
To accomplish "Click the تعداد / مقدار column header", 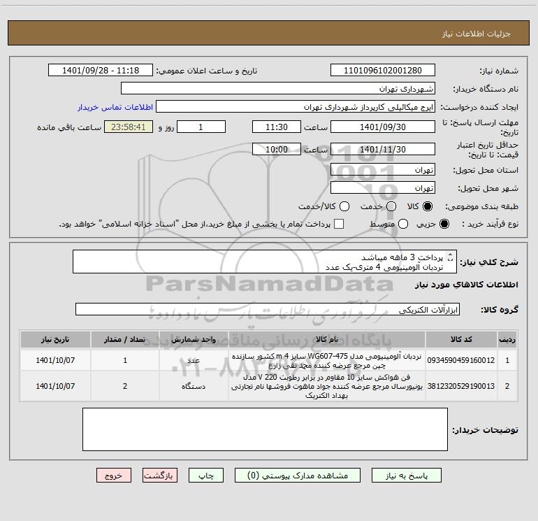I will pos(125,339).
